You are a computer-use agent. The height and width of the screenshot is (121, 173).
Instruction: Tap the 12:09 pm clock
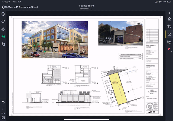(x=6, y=2)
